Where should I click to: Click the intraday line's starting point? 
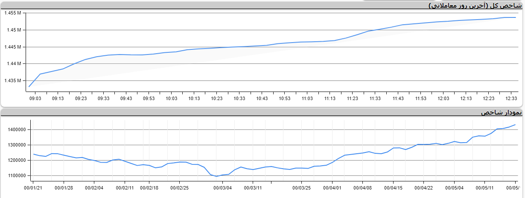pyautogui.click(x=29, y=86)
